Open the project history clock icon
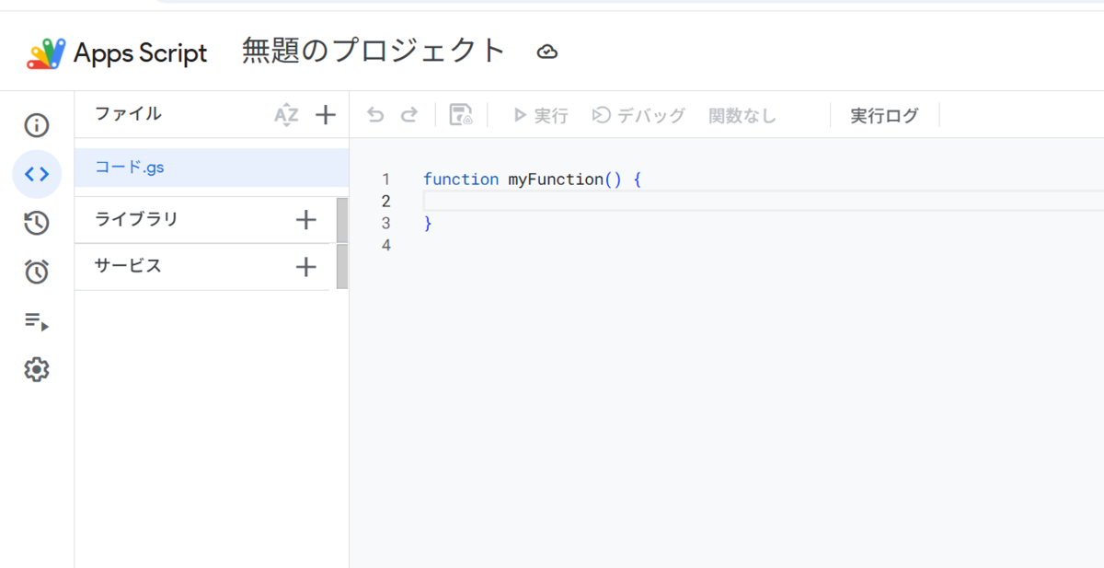 point(36,223)
